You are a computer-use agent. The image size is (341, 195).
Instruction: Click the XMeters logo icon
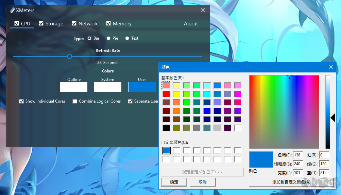click(12, 10)
